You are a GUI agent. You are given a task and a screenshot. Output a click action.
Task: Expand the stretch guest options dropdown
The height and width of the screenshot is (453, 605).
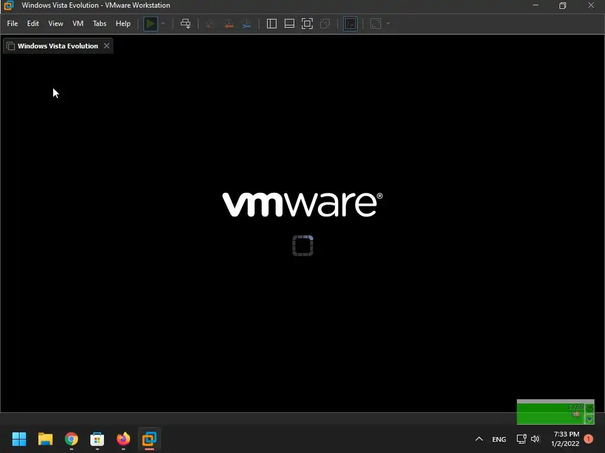[x=388, y=24]
